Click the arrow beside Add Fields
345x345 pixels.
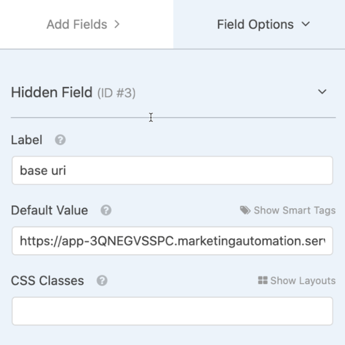[117, 24]
